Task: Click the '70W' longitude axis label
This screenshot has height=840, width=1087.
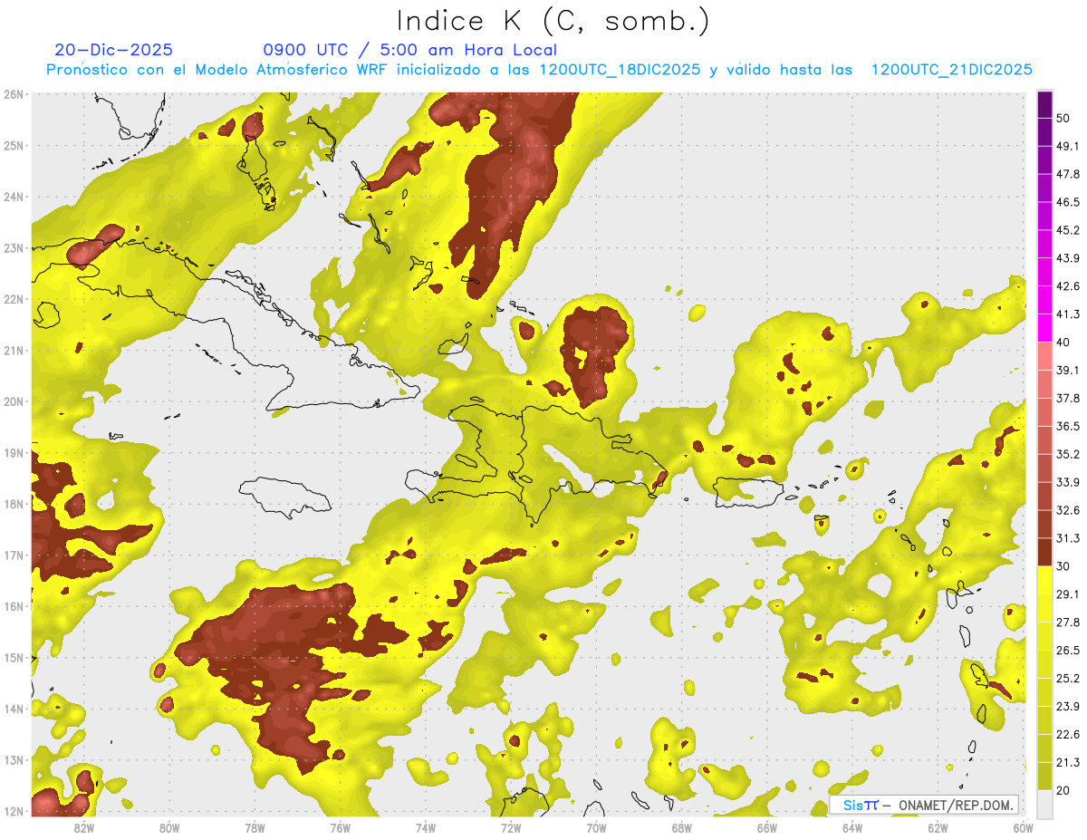Action: [x=596, y=828]
